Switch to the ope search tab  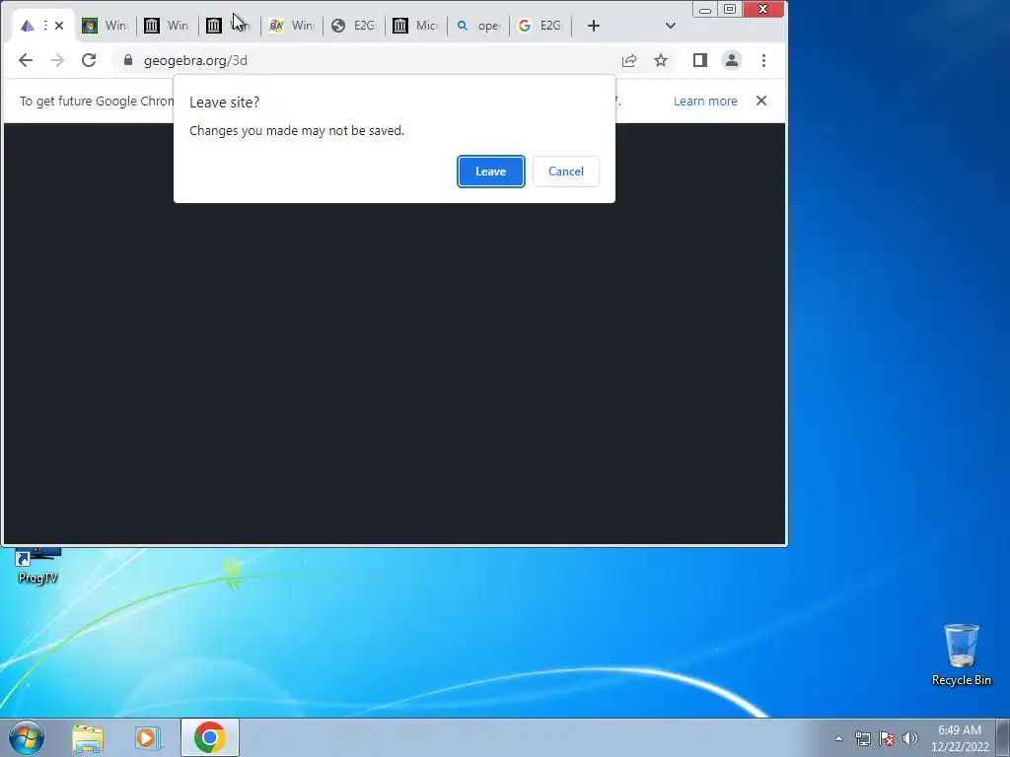pos(478,26)
